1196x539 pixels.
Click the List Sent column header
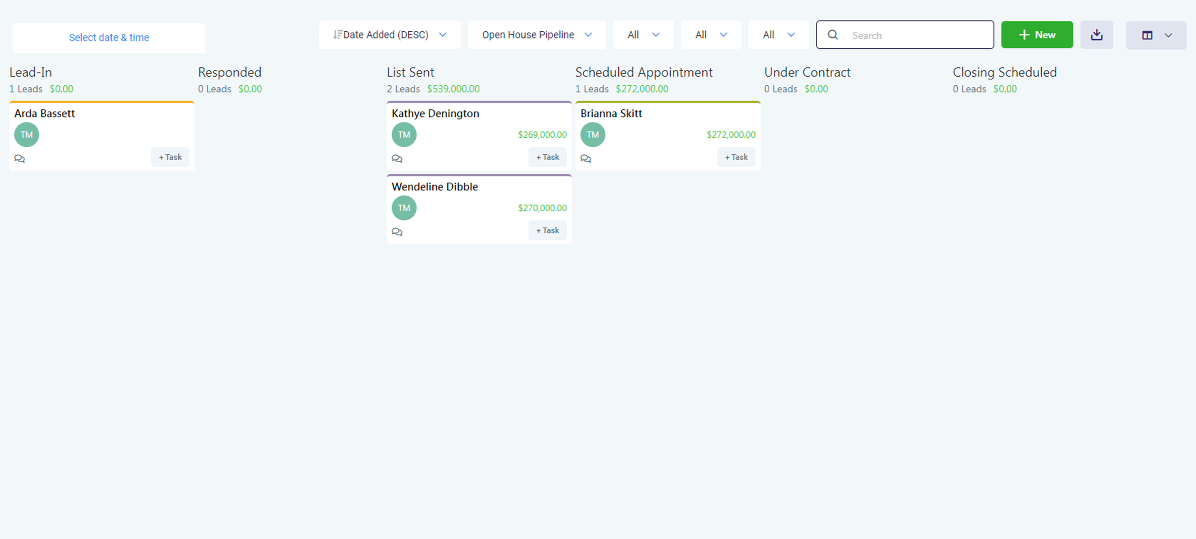410,72
